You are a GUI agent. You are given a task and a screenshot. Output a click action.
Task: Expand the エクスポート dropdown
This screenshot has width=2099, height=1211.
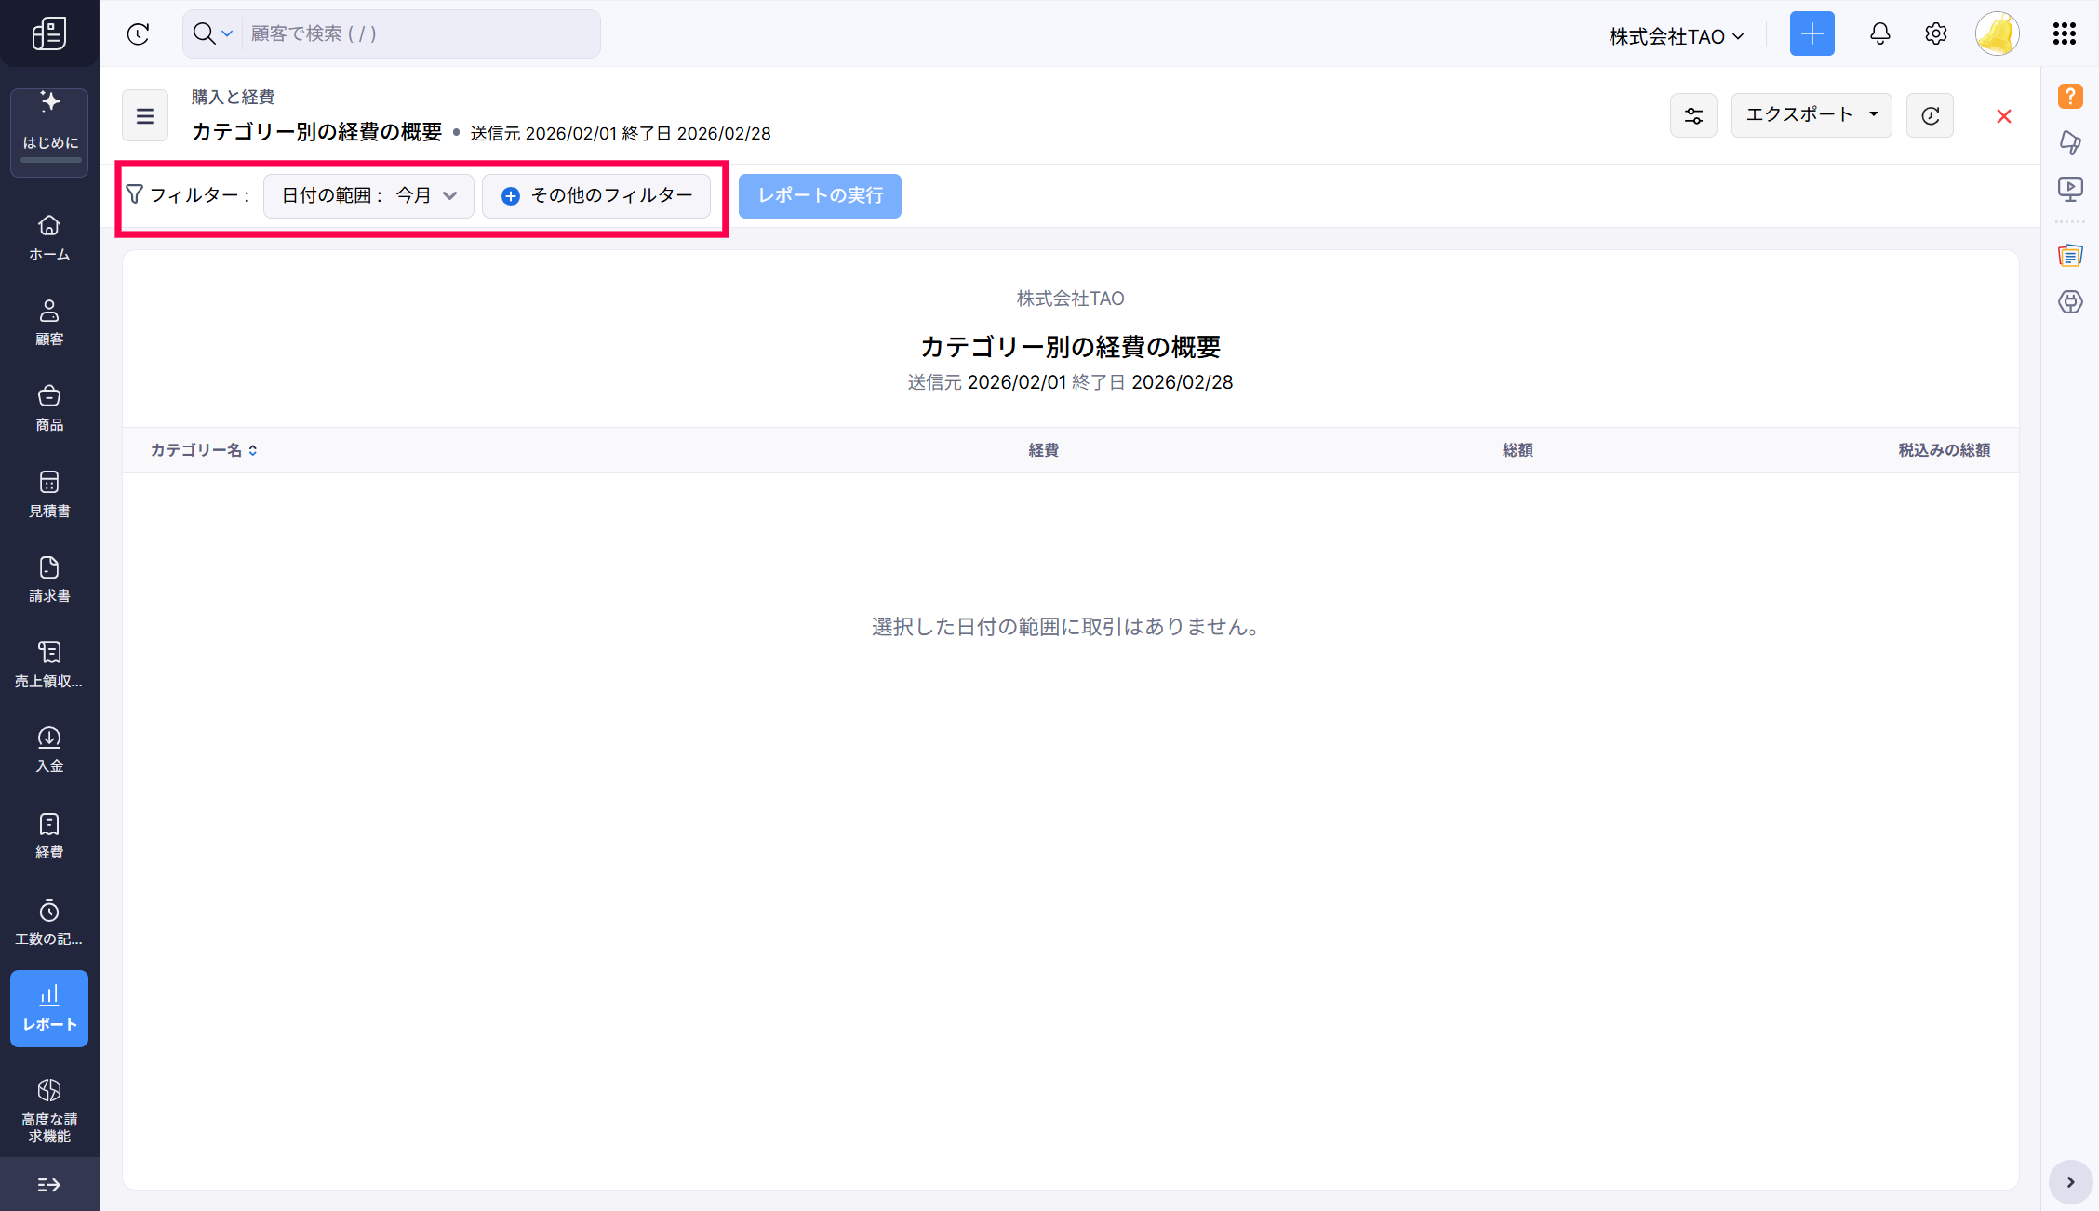[1811, 114]
